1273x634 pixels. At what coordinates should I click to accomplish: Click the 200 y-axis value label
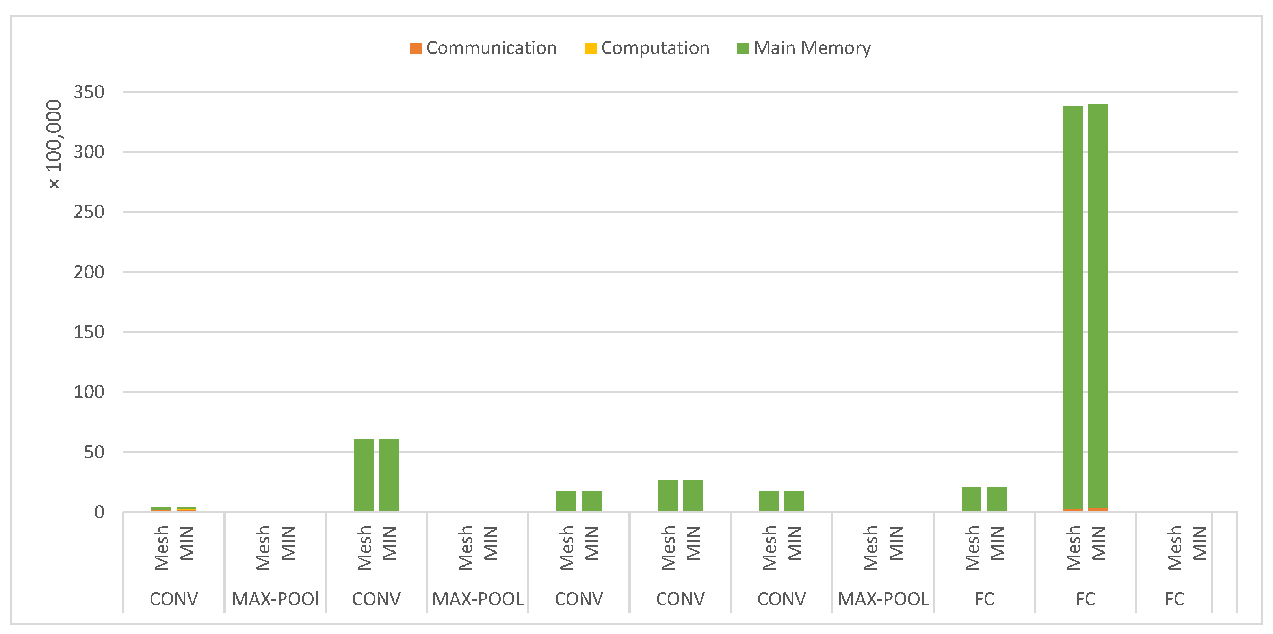[89, 272]
